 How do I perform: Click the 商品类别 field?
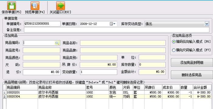[99, 58]
